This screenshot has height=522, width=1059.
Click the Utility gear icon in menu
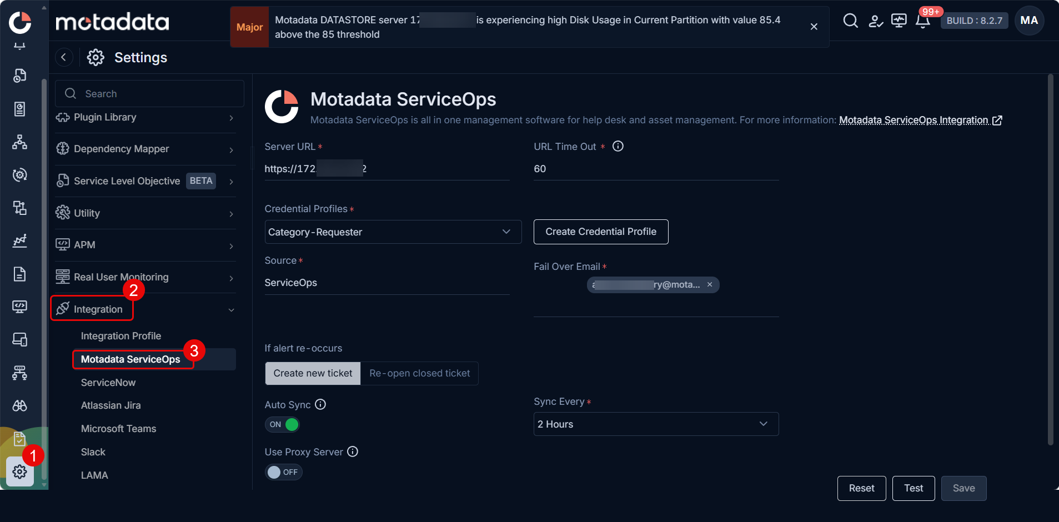click(x=63, y=213)
